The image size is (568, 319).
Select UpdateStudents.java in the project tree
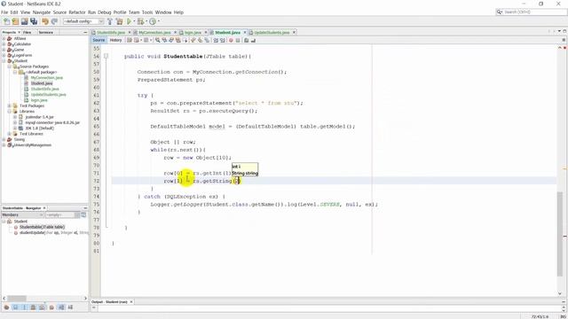point(48,95)
